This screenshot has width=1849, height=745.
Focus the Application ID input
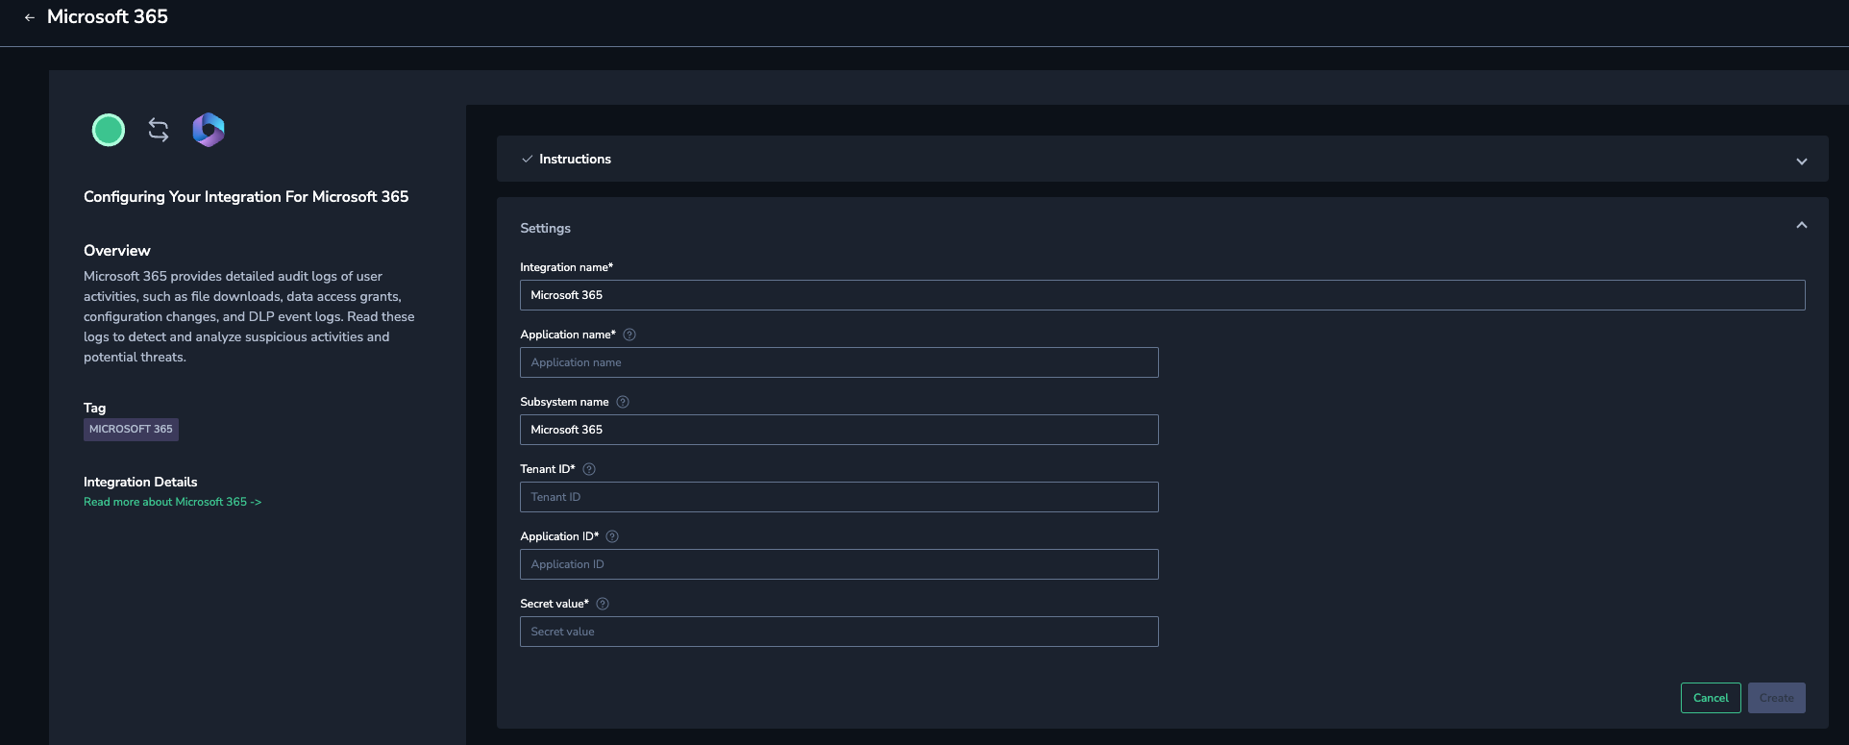point(839,564)
